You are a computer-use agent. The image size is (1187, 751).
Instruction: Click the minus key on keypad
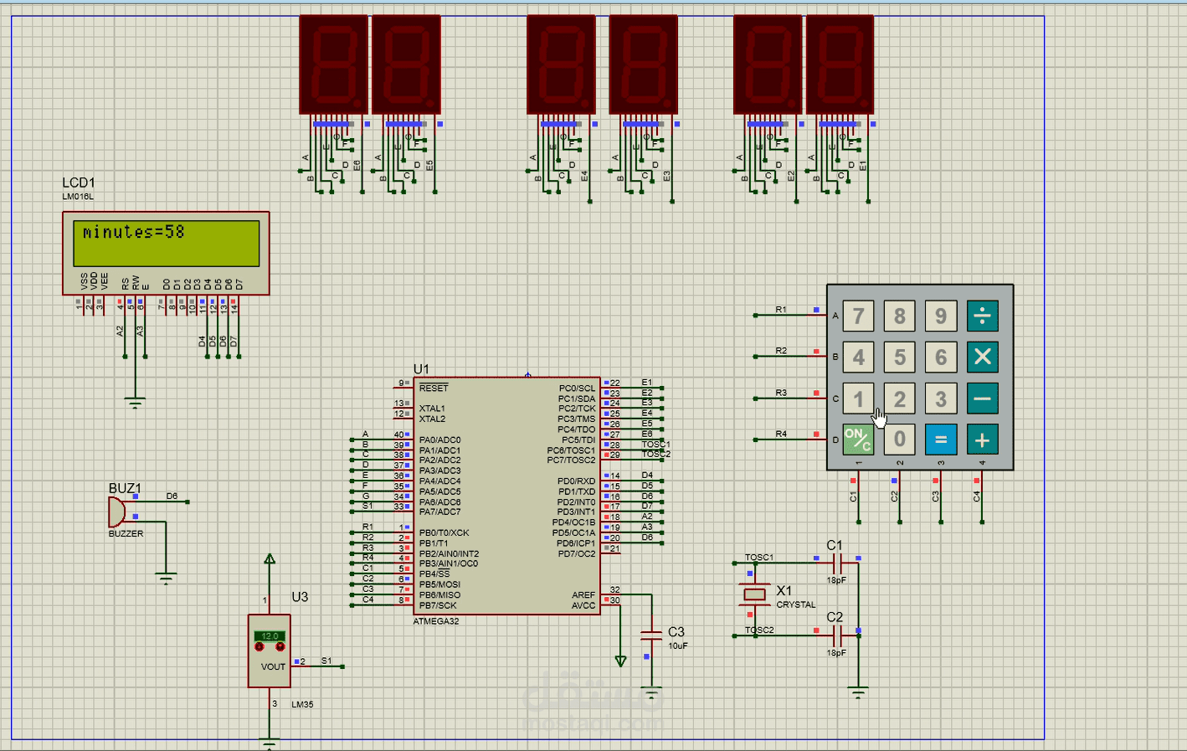coord(982,399)
